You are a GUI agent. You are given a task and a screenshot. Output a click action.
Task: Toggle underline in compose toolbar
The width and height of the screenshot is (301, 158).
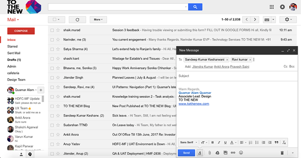(x=226, y=142)
